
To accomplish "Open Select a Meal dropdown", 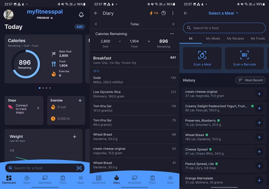I will (223, 13).
